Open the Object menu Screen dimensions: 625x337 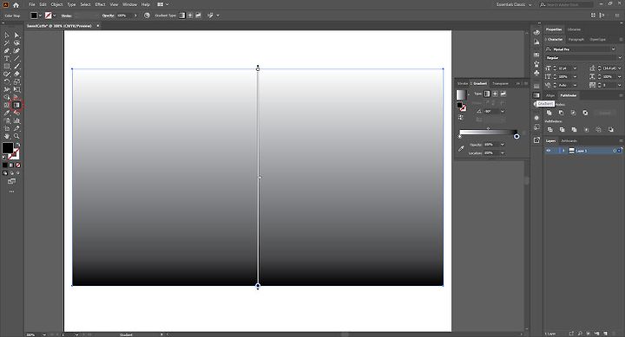tap(56, 4)
